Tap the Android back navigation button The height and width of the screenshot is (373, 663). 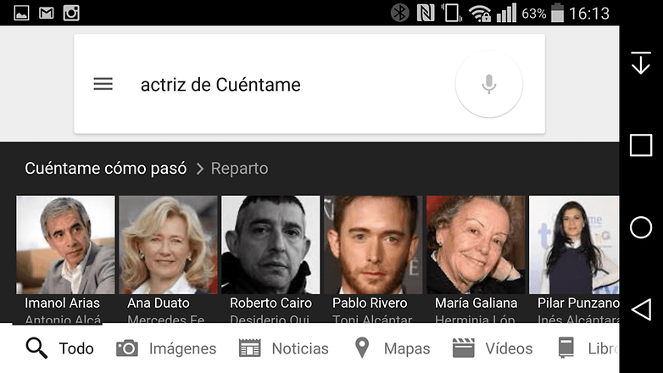point(641,309)
